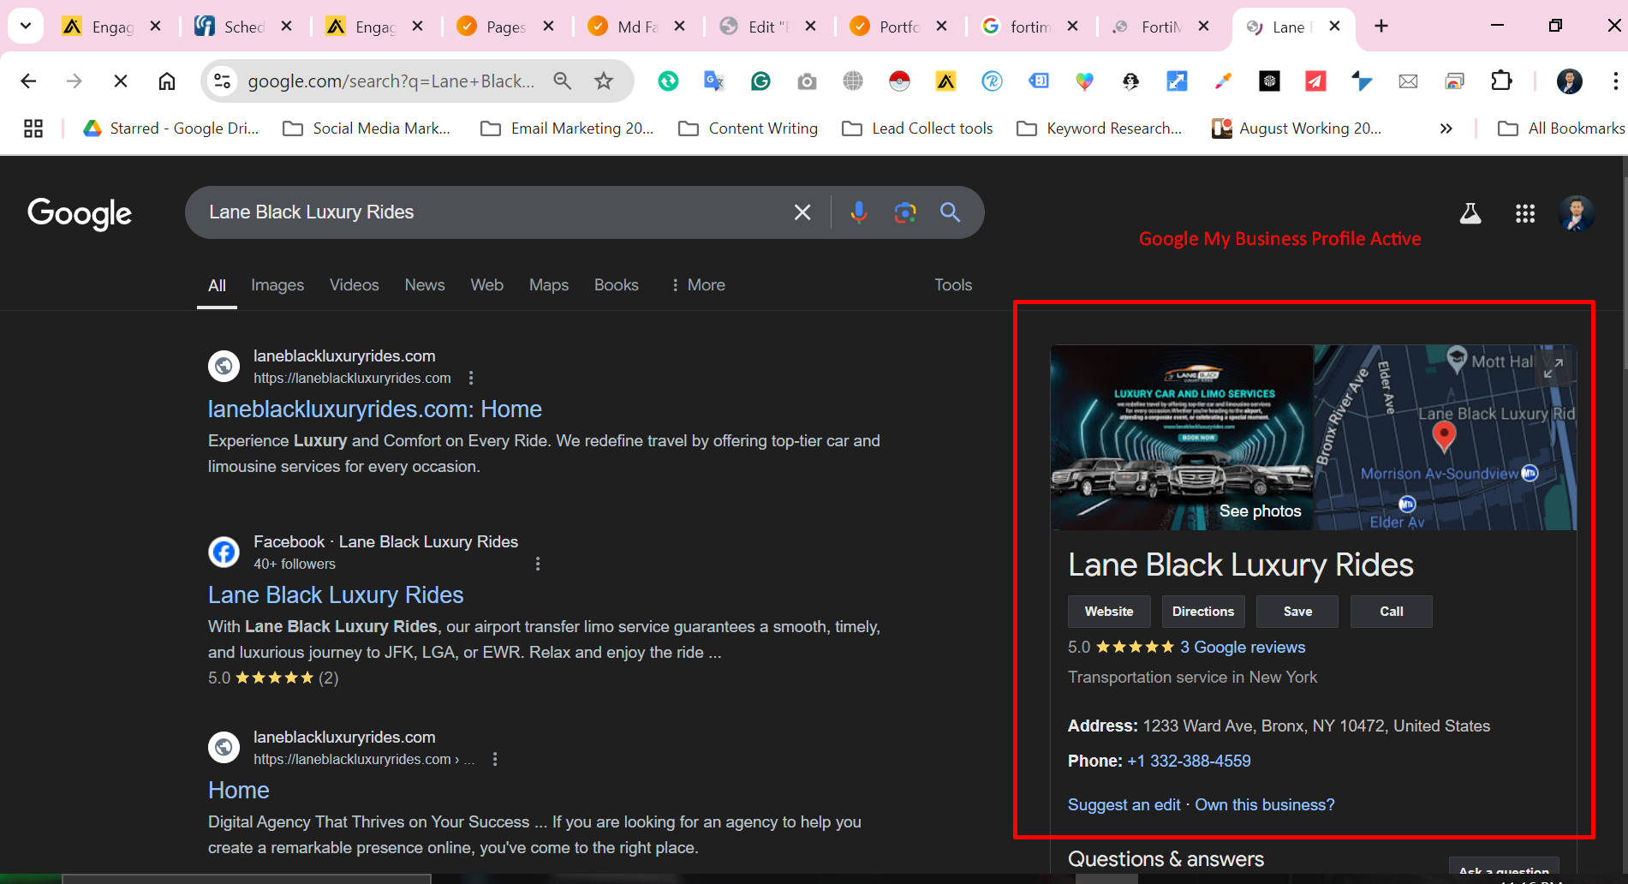This screenshot has width=1628, height=884.
Task: Click the voice search microphone icon
Action: pyautogui.click(x=858, y=212)
